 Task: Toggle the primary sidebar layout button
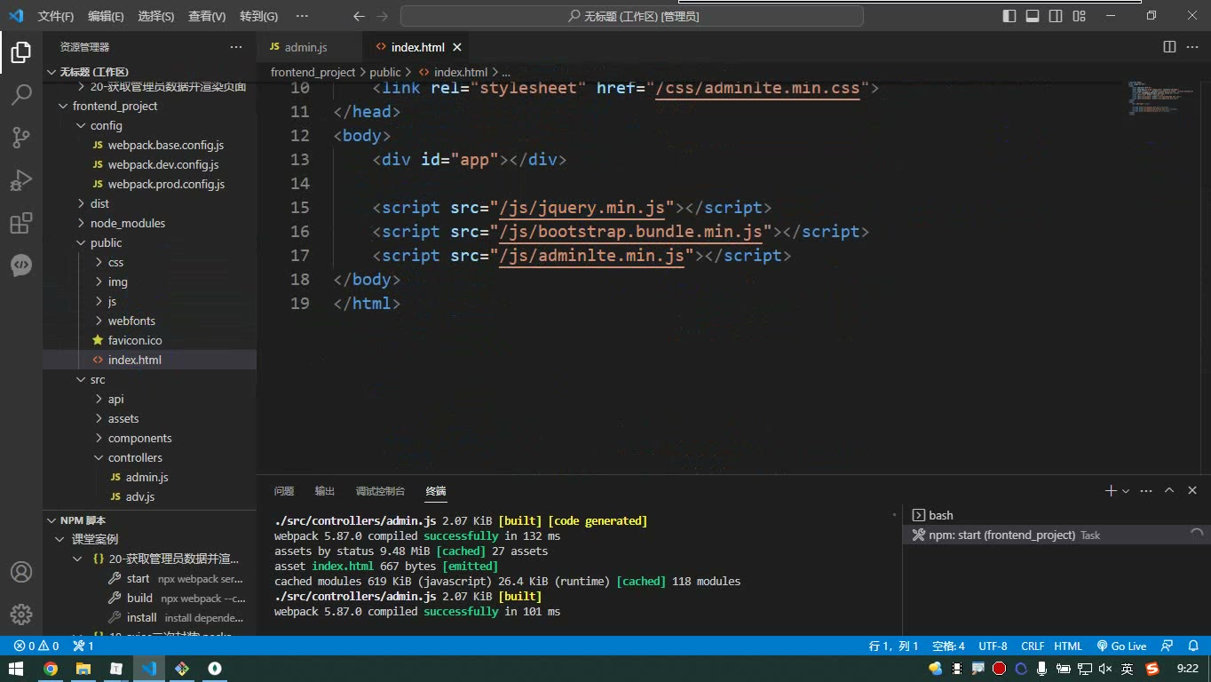point(1009,16)
